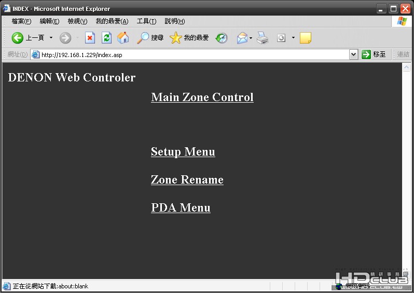Click the page icon in address bar

point(35,54)
